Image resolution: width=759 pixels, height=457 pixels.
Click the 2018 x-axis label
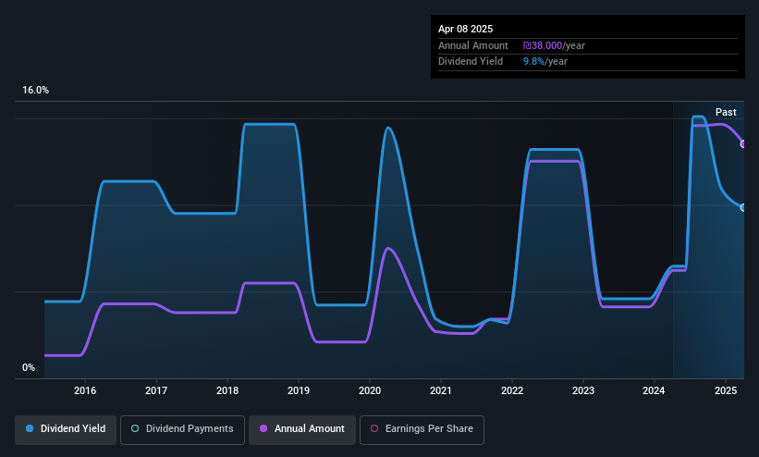coord(227,390)
